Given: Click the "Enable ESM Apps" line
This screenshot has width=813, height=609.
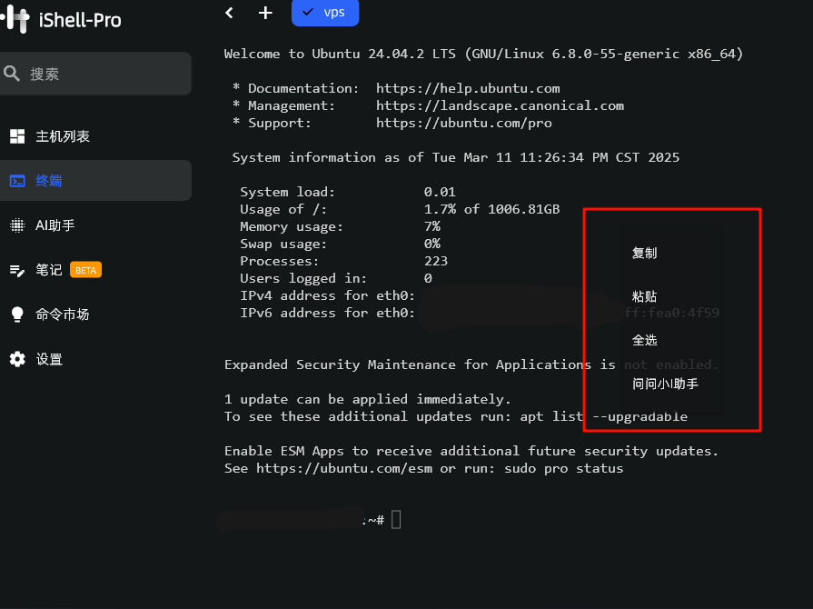Looking at the screenshot, I should (x=471, y=452).
